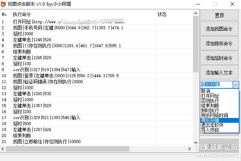Select row 4 左键单击|1248|526
Viewport: 241px width, 161px height.
point(96,40)
